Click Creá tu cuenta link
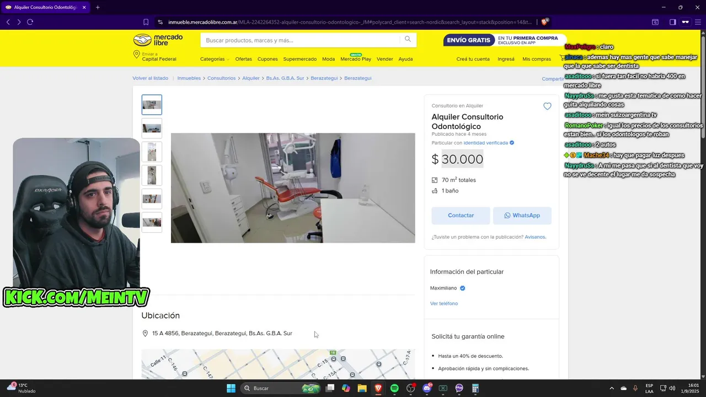The image size is (706, 397). [x=473, y=59]
